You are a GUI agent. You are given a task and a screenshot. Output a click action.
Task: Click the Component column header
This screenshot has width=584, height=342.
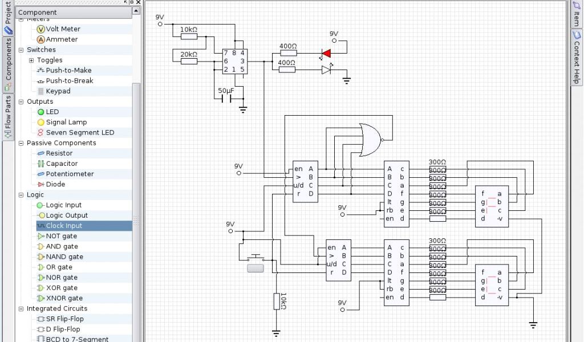[72, 11]
